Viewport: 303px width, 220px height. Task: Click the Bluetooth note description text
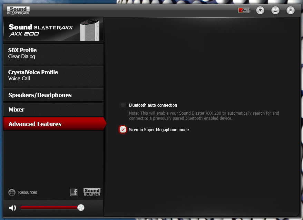[x=204, y=116]
